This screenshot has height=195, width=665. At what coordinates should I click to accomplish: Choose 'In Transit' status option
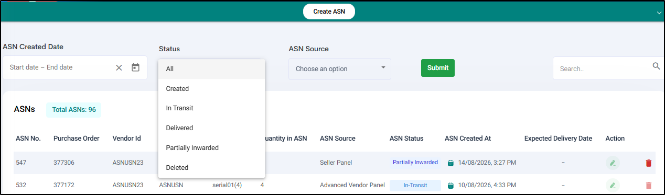pos(212,108)
